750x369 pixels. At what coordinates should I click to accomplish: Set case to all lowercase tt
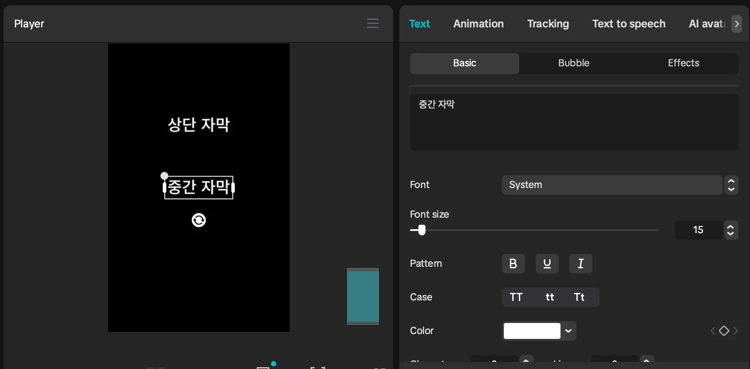(549, 297)
